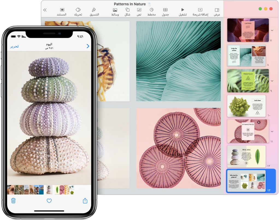Insert a Table with the جدول icon
Image resolution: width=279 pixels, height=223 pixels.
click(165, 11)
